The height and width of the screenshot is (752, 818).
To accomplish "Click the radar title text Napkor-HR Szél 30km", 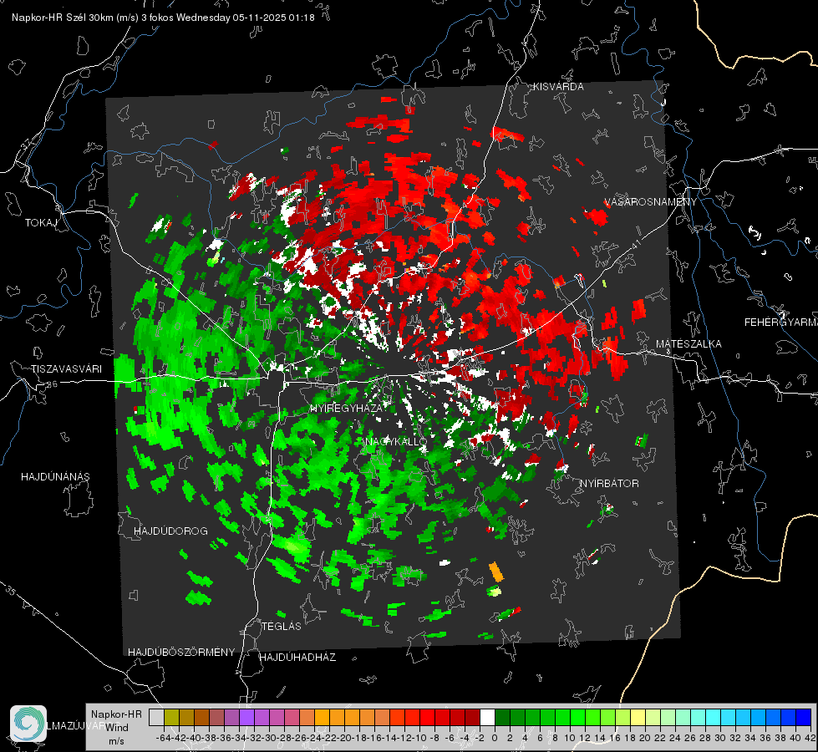I will tap(64, 18).
